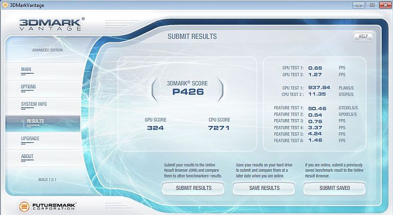This screenshot has height=215, width=393.
Task: Click the GPU SCORE label
Action: coord(155,120)
